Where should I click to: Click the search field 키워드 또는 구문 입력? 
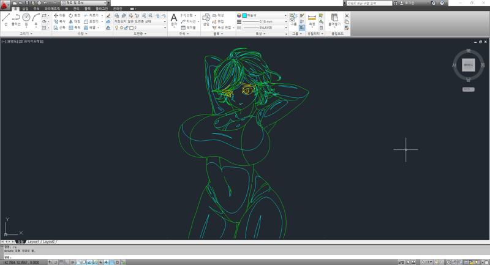click(369, 3)
